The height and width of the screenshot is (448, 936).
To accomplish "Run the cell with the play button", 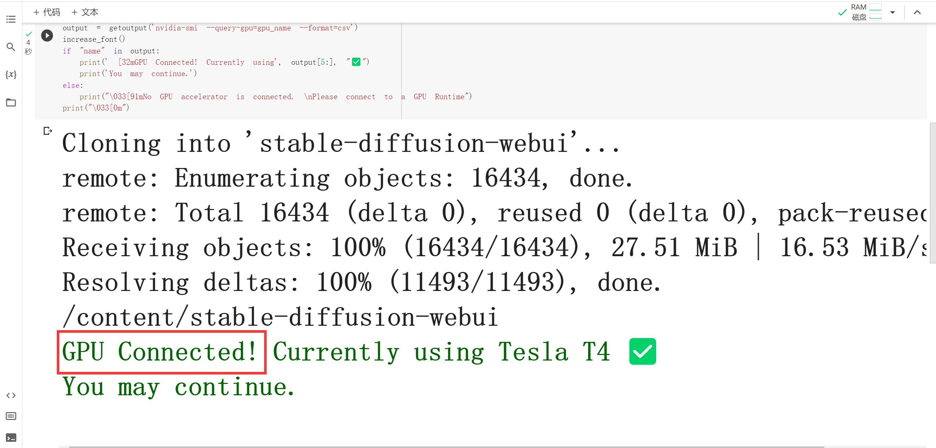I will click(x=47, y=36).
